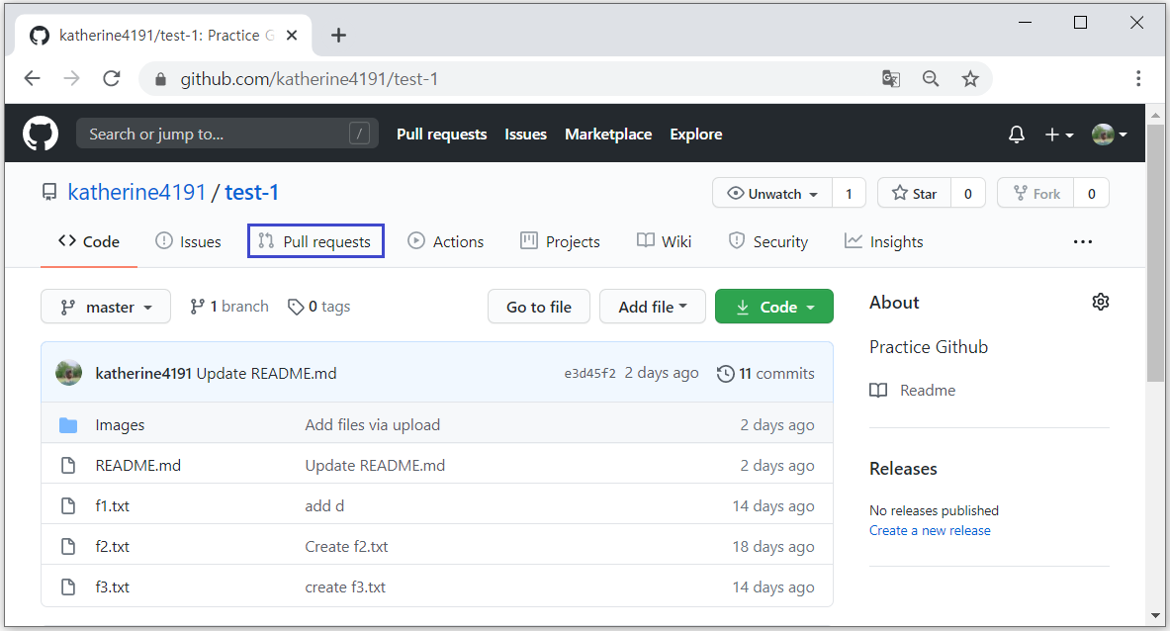This screenshot has height=631, width=1170.
Task: Open Explore in top header
Action: pyautogui.click(x=696, y=135)
